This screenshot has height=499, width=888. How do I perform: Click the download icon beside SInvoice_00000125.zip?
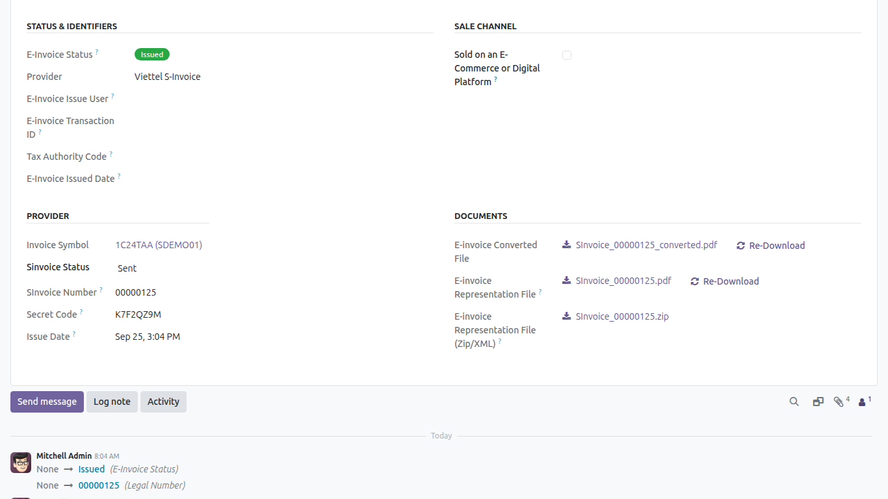point(567,316)
